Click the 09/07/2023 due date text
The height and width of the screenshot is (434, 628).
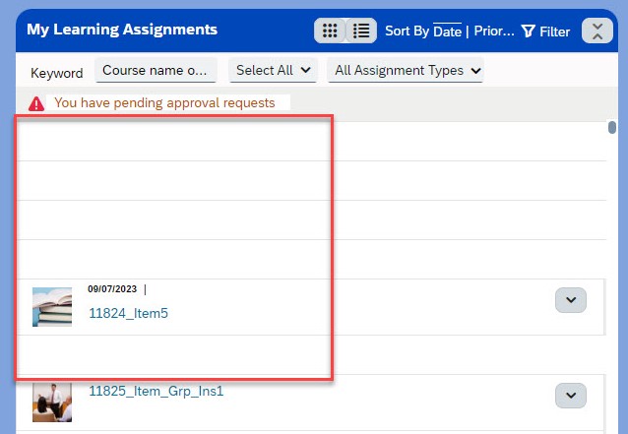click(x=112, y=289)
